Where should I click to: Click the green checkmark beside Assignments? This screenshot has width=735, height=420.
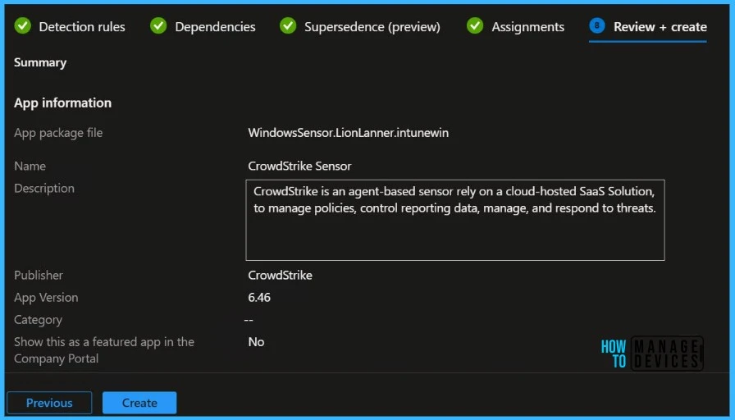(475, 26)
